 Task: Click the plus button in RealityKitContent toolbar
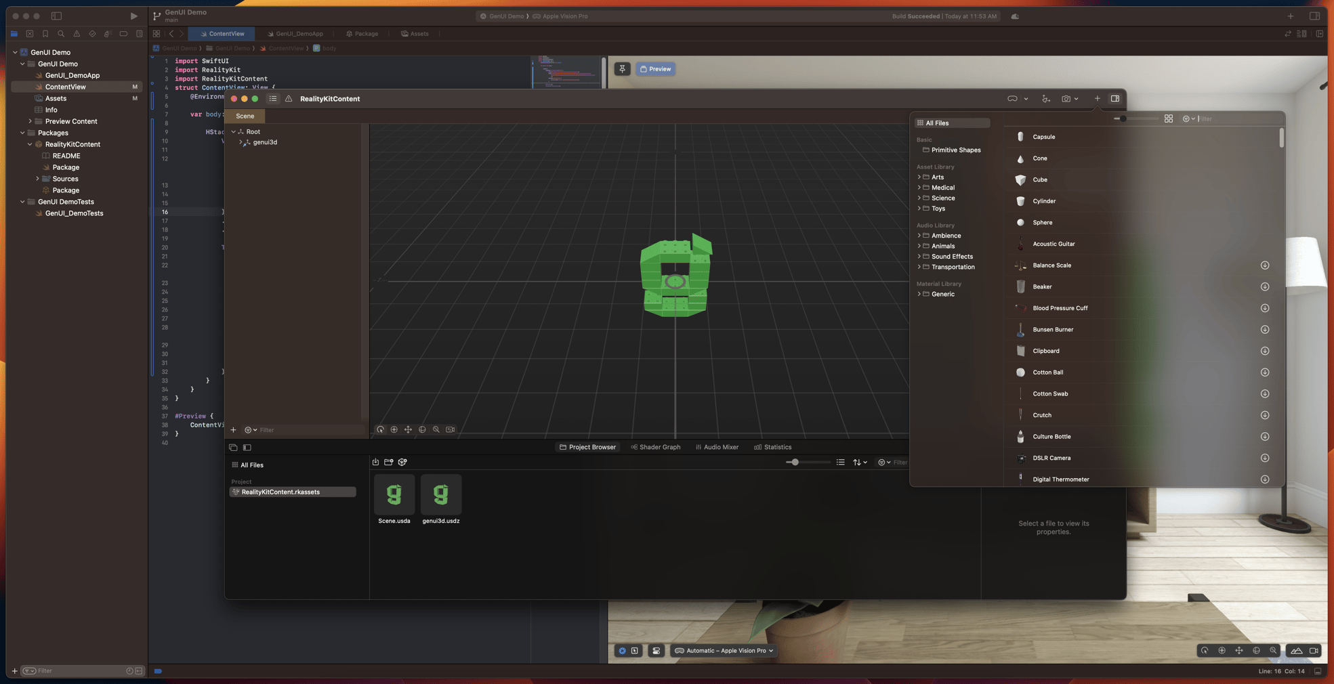(1097, 99)
